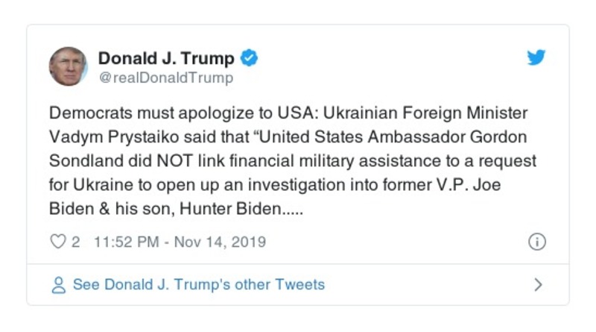Click the profile avatar photo
Image resolution: width=596 pixels, height=332 pixels.
coord(69,66)
